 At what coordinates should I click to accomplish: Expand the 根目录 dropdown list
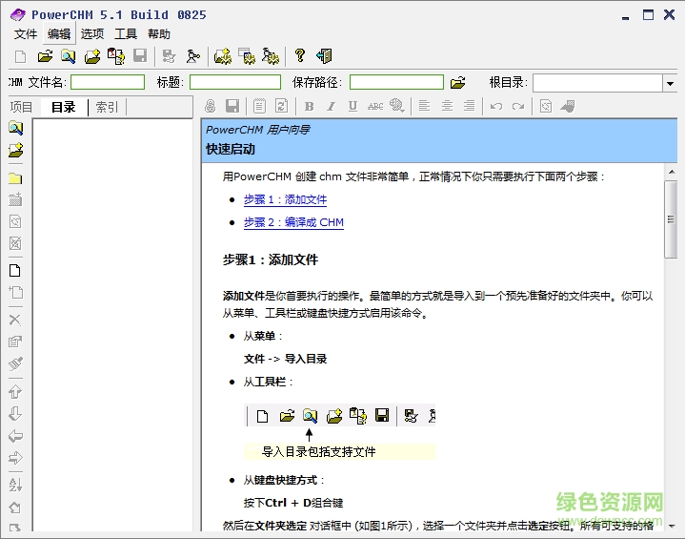click(x=669, y=84)
